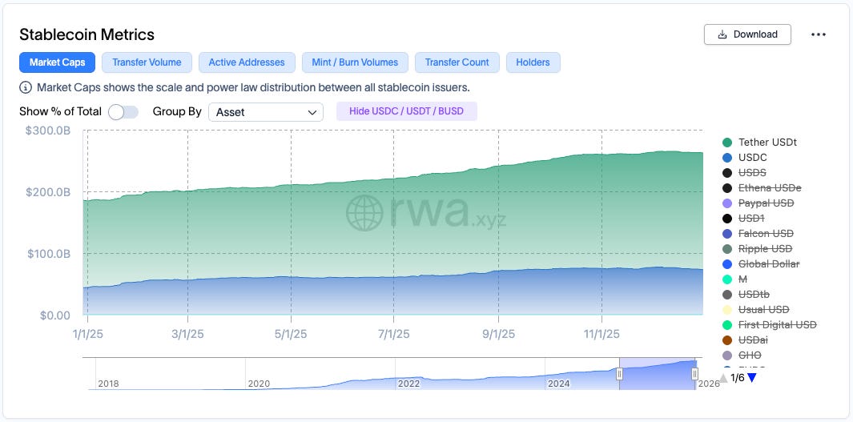Switch to Transfer Count tab
Viewport: 853px width, 422px height.
click(x=457, y=62)
